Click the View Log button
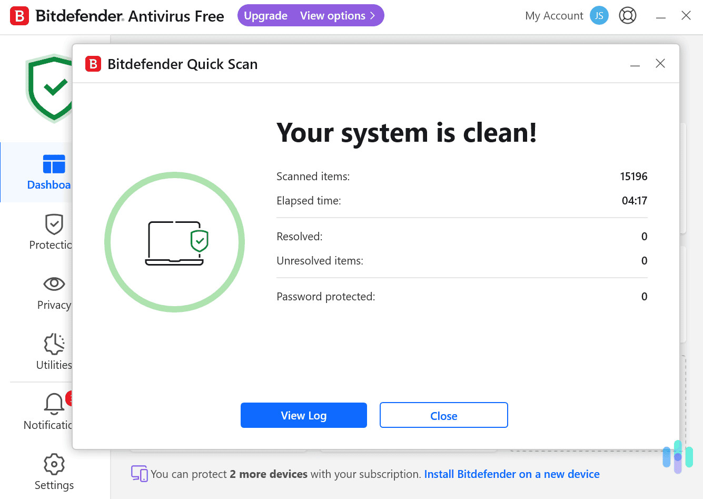Screen dimensions: 703x499 click(x=303, y=415)
